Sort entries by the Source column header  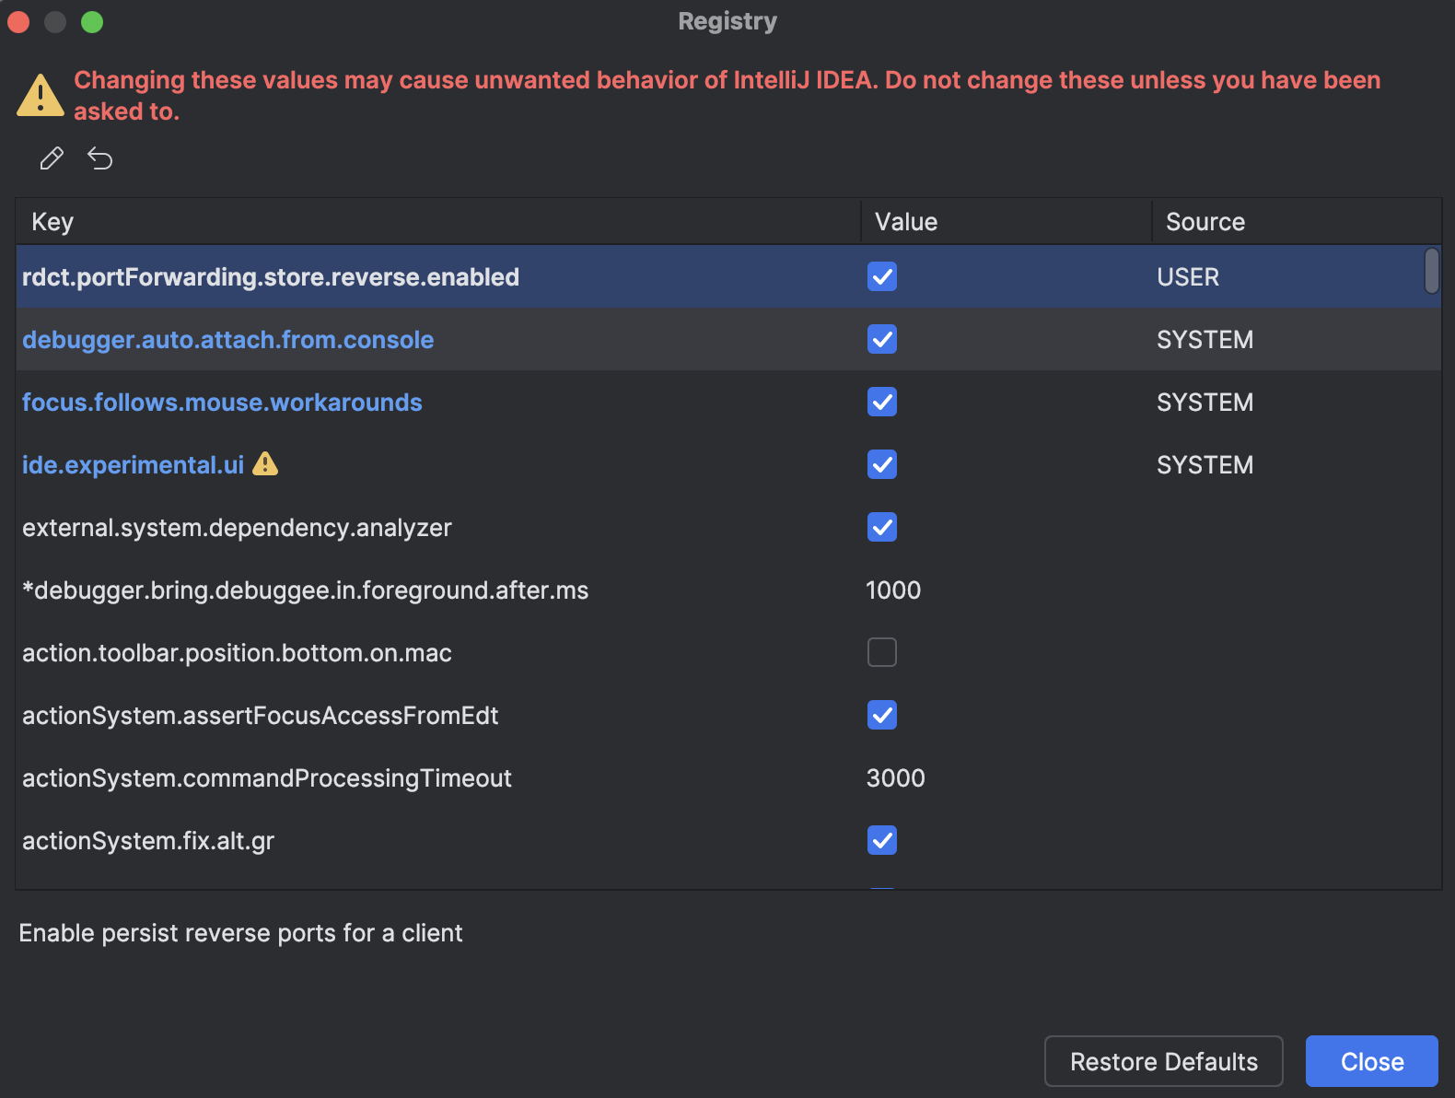pyautogui.click(x=1205, y=221)
